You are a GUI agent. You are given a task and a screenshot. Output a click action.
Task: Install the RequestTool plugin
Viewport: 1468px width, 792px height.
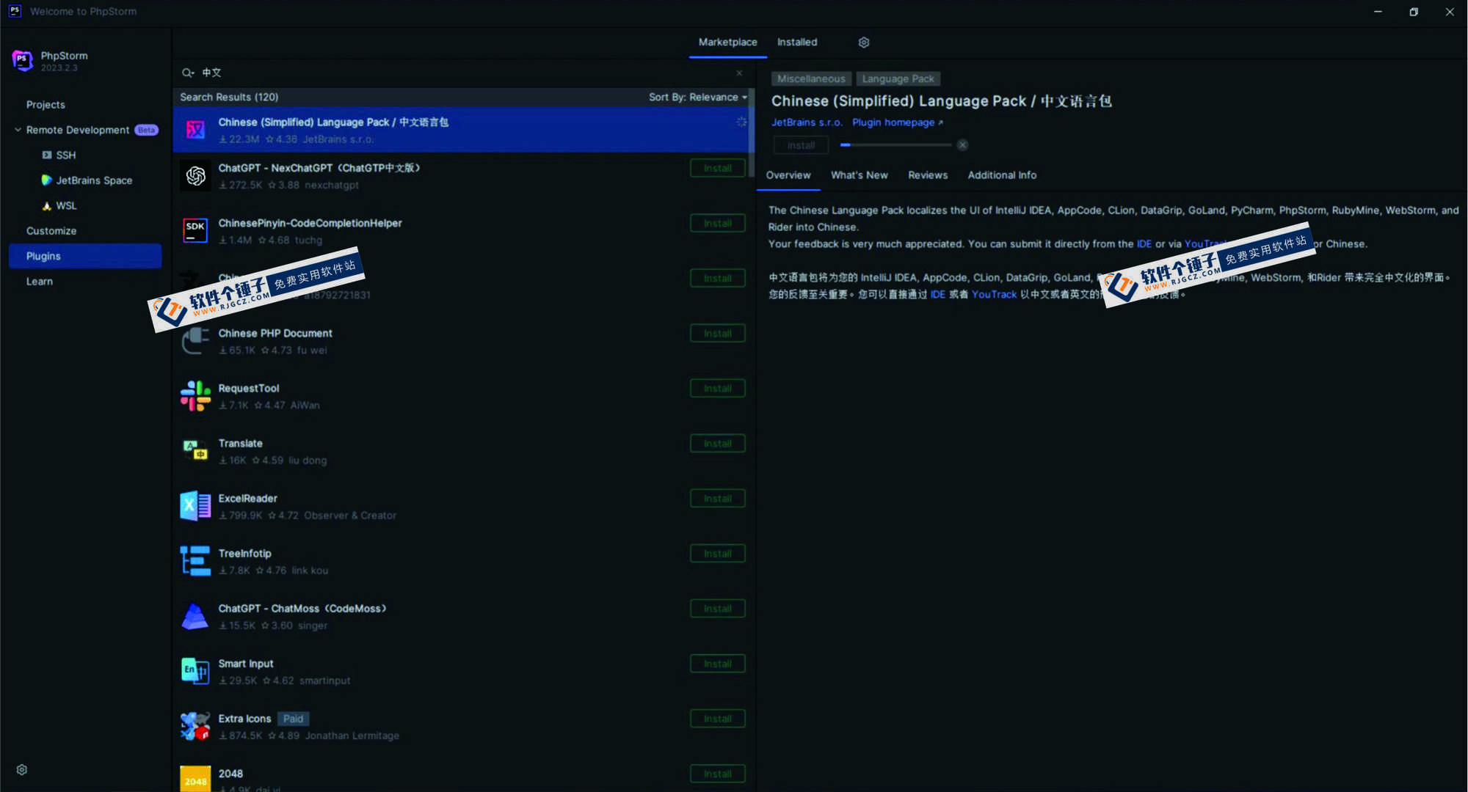717,388
